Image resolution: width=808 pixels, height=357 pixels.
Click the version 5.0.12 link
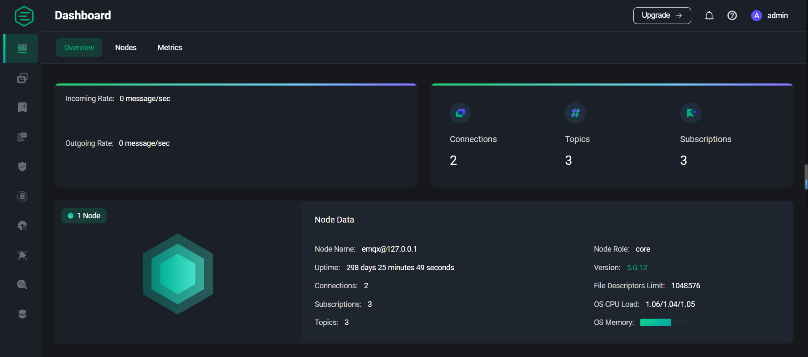click(637, 268)
